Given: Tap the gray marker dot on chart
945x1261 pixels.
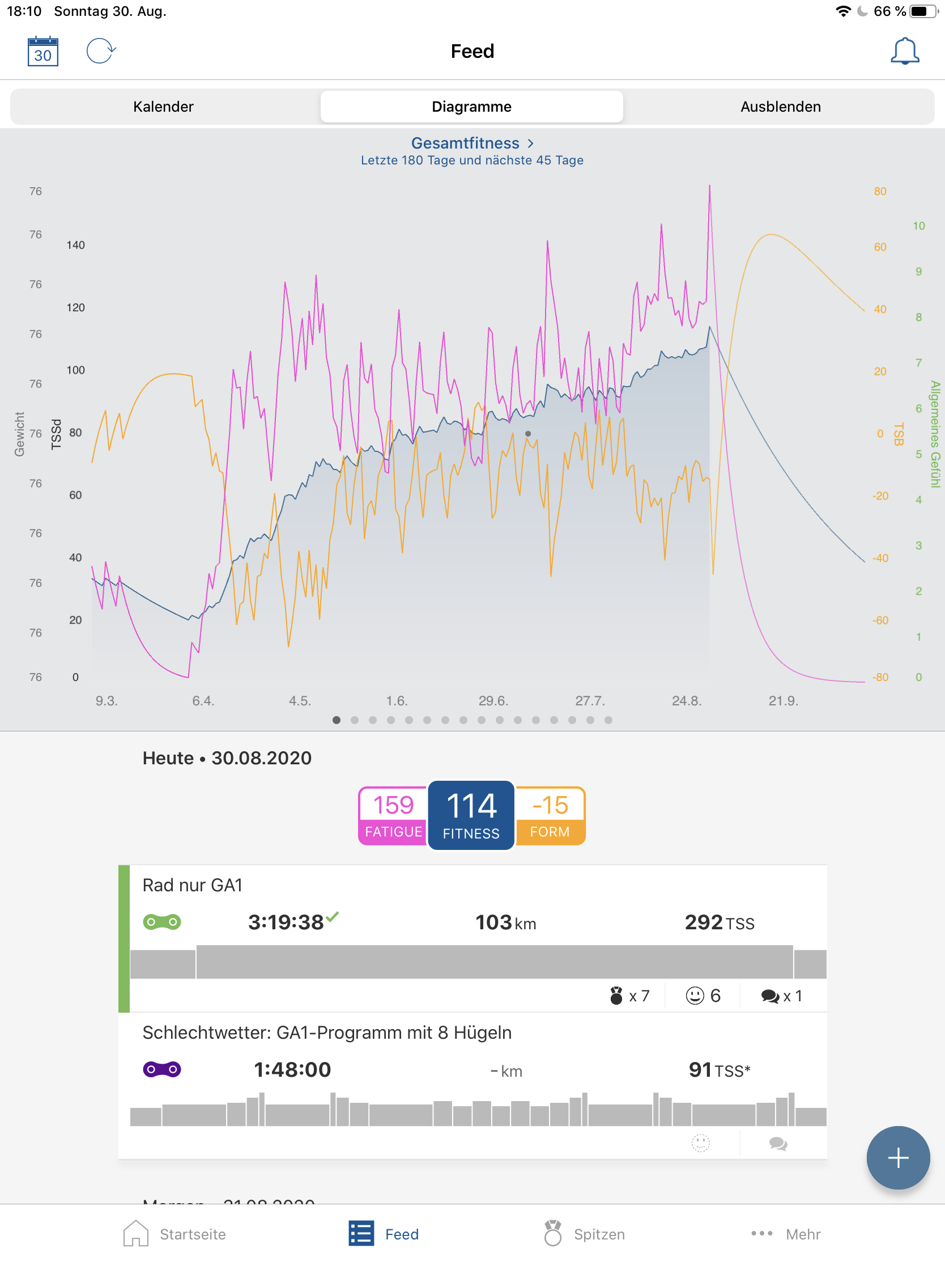Looking at the screenshot, I should tap(528, 434).
